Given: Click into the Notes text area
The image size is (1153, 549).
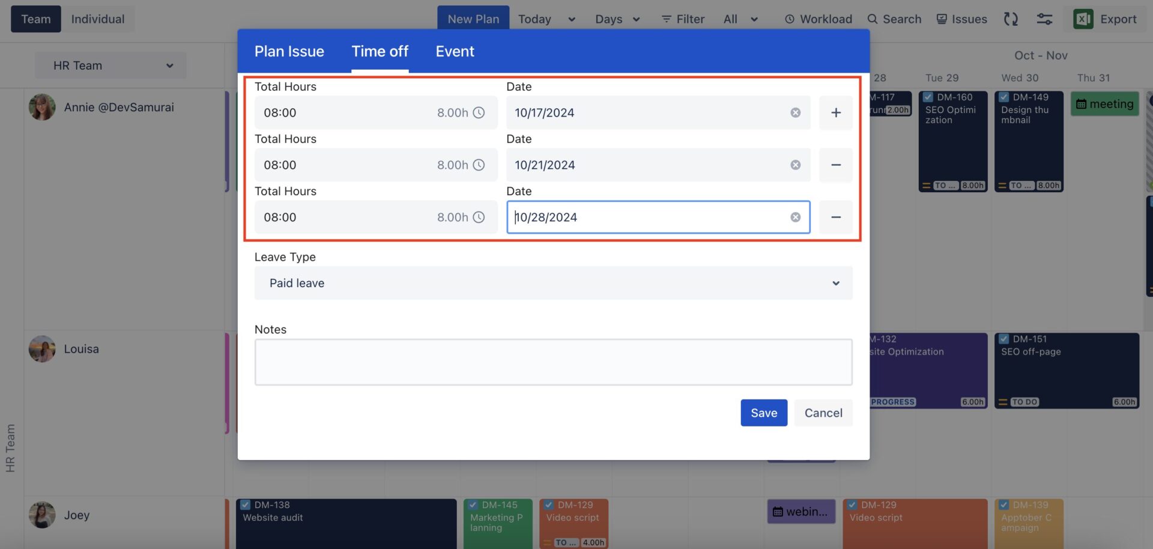Looking at the screenshot, I should (553, 362).
